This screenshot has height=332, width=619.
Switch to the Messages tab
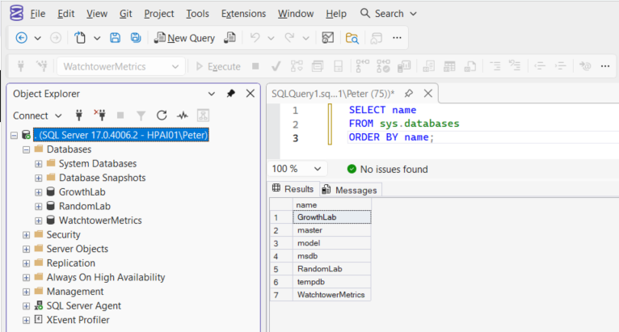coord(350,190)
